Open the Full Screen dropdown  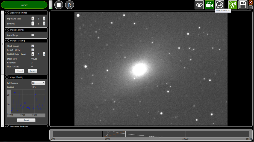pos(38,83)
